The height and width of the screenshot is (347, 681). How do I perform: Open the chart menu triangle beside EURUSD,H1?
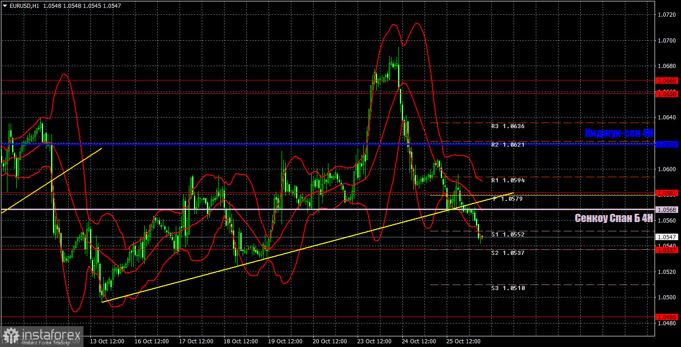(x=5, y=6)
